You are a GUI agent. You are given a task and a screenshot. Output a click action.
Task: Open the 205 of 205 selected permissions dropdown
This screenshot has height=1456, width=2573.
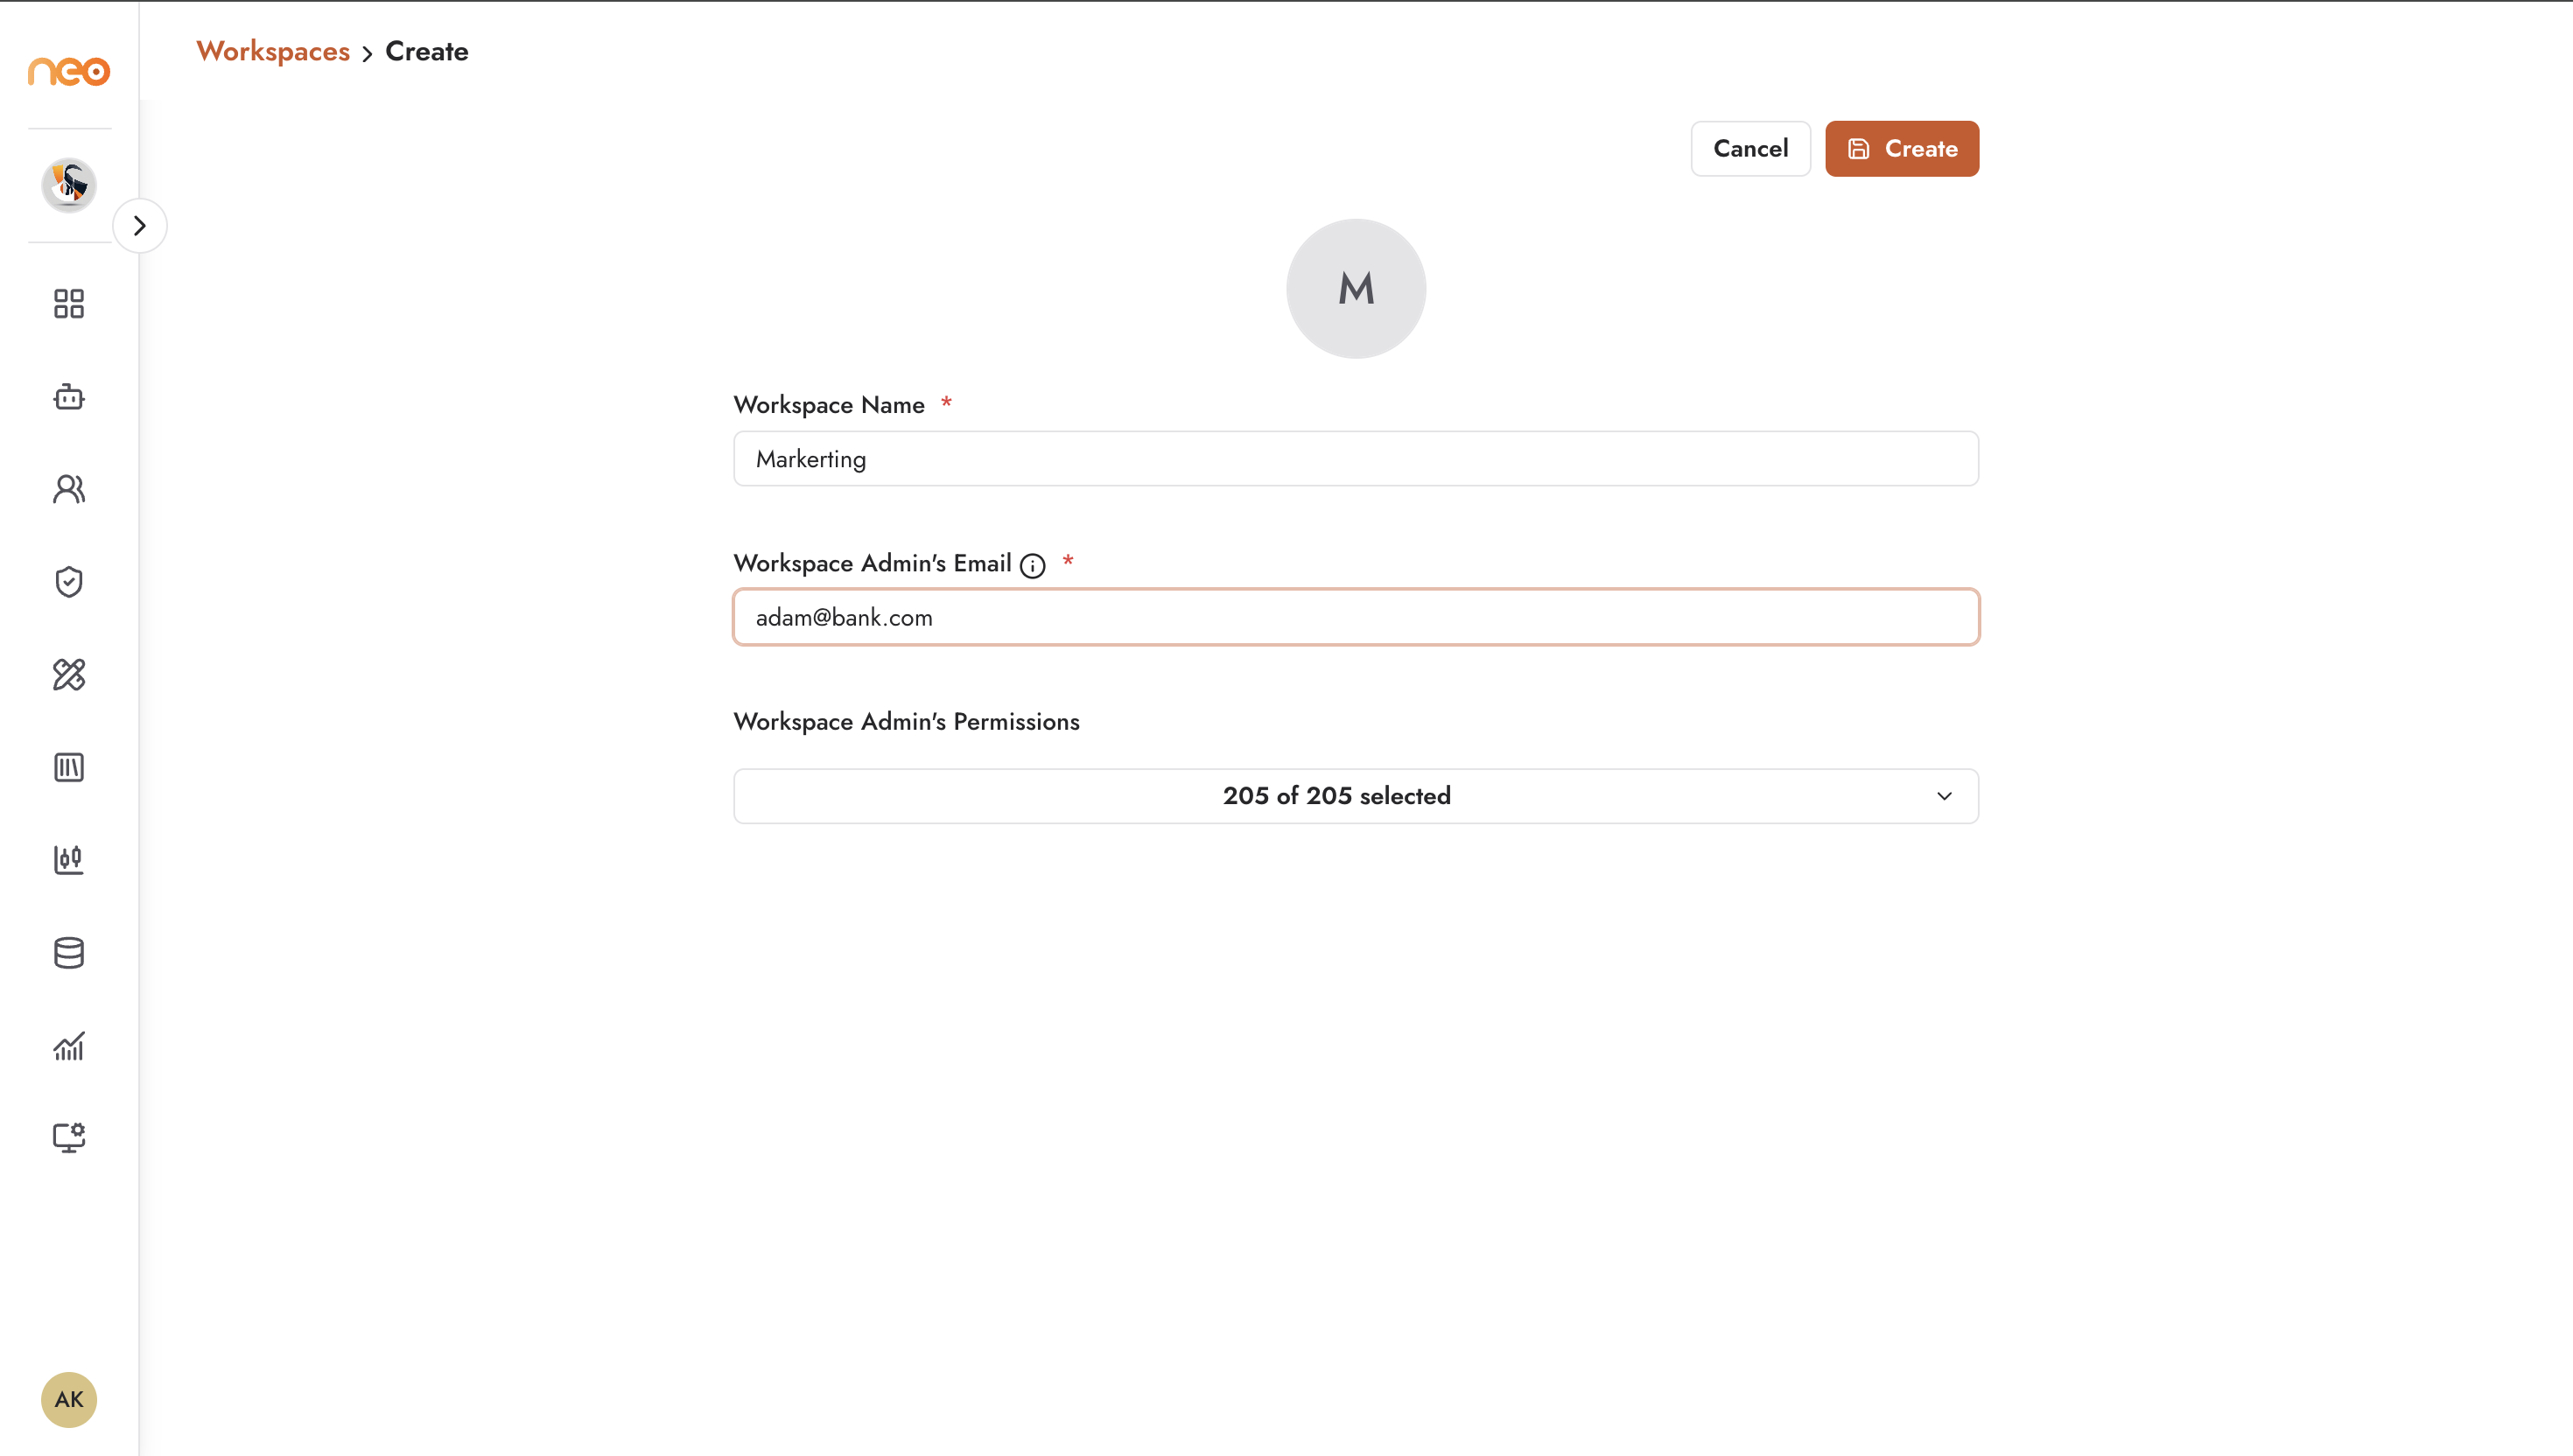pos(1356,796)
